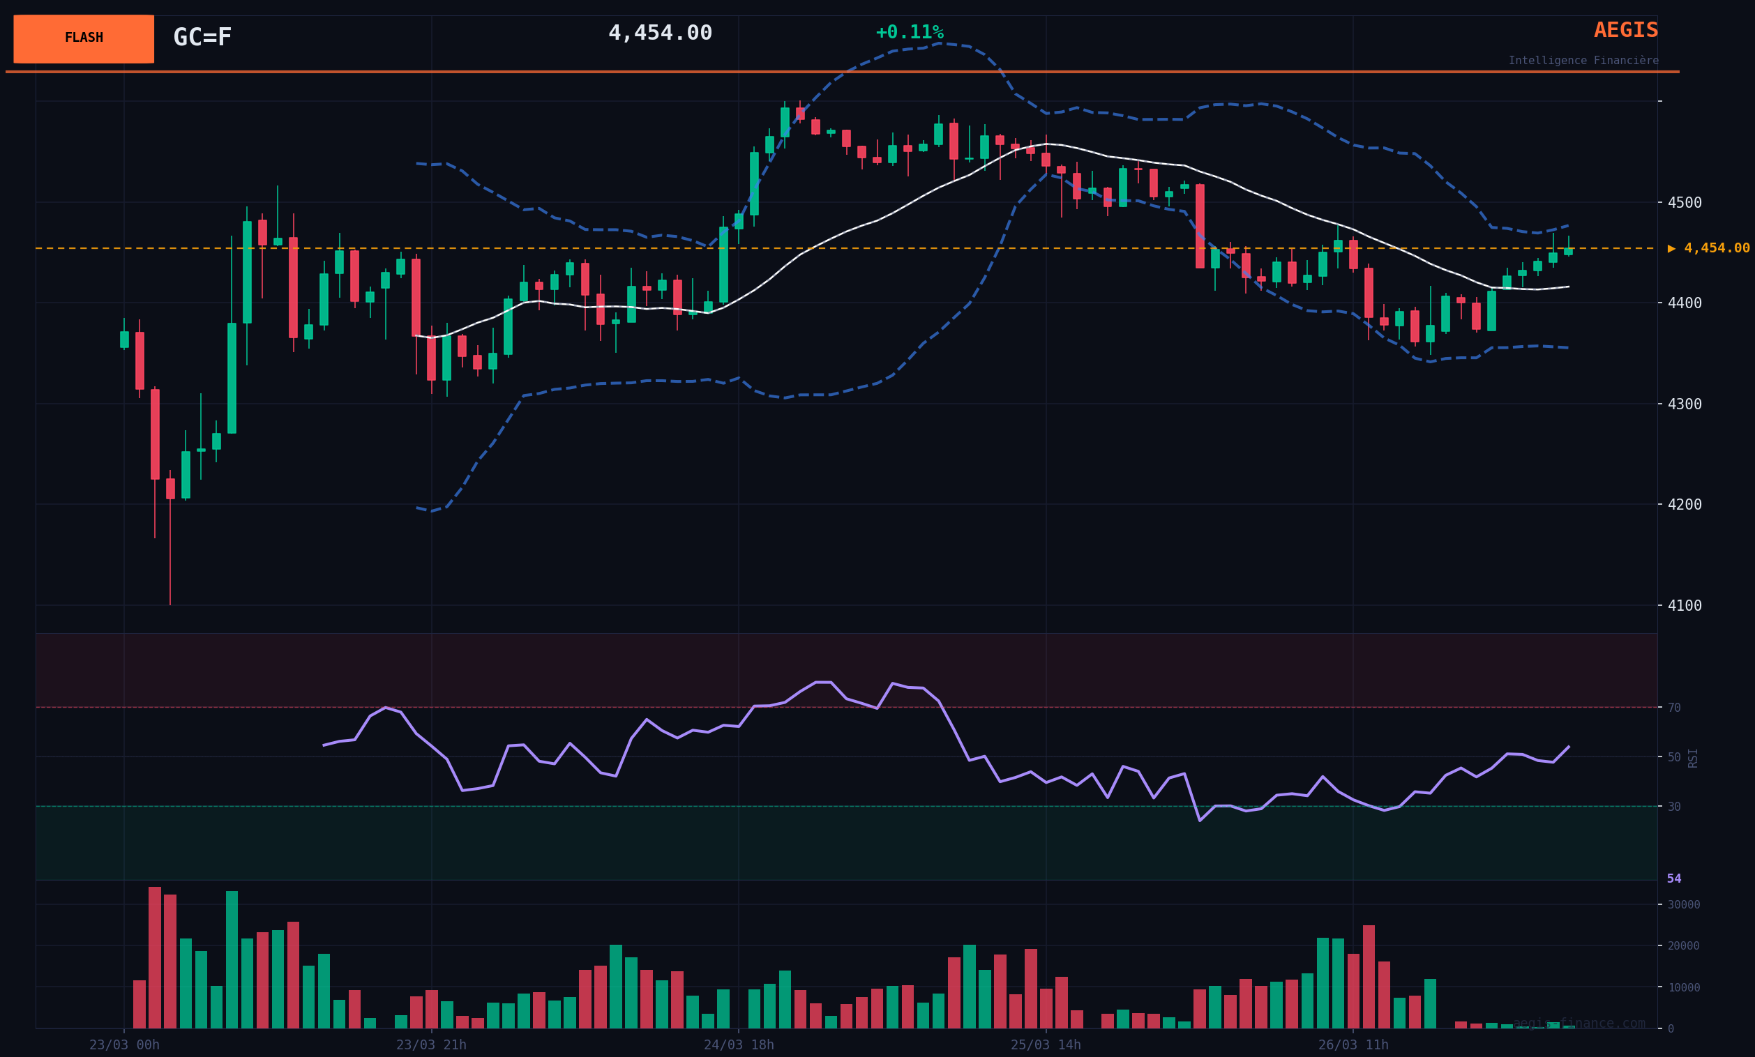Click the +0.11% change indicator

coord(909,33)
